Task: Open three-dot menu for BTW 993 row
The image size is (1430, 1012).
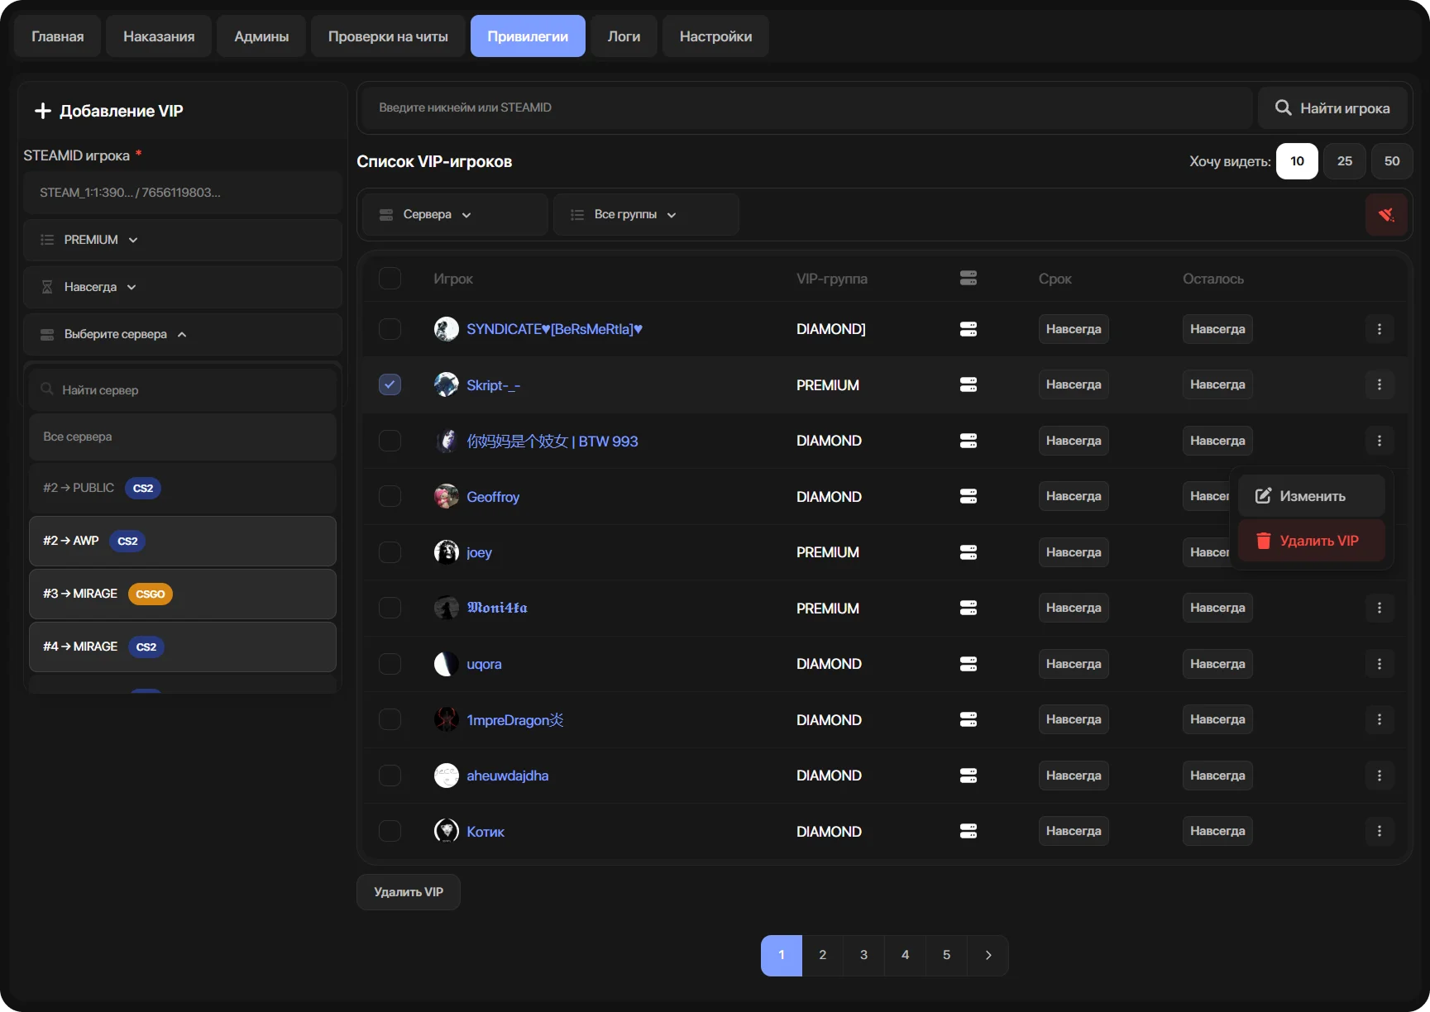Action: (x=1379, y=441)
